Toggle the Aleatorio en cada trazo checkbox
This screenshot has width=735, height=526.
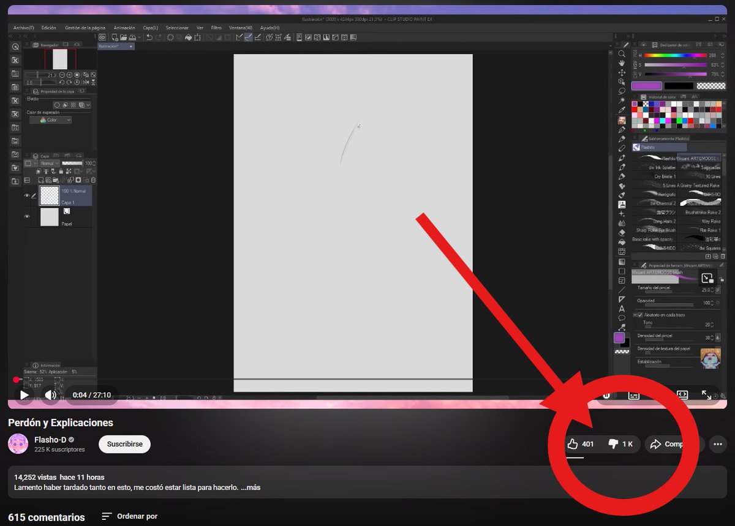point(640,315)
